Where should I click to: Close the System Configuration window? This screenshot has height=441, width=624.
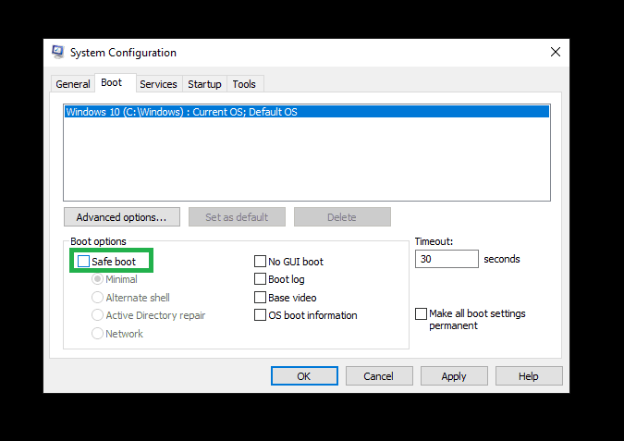pyautogui.click(x=556, y=52)
